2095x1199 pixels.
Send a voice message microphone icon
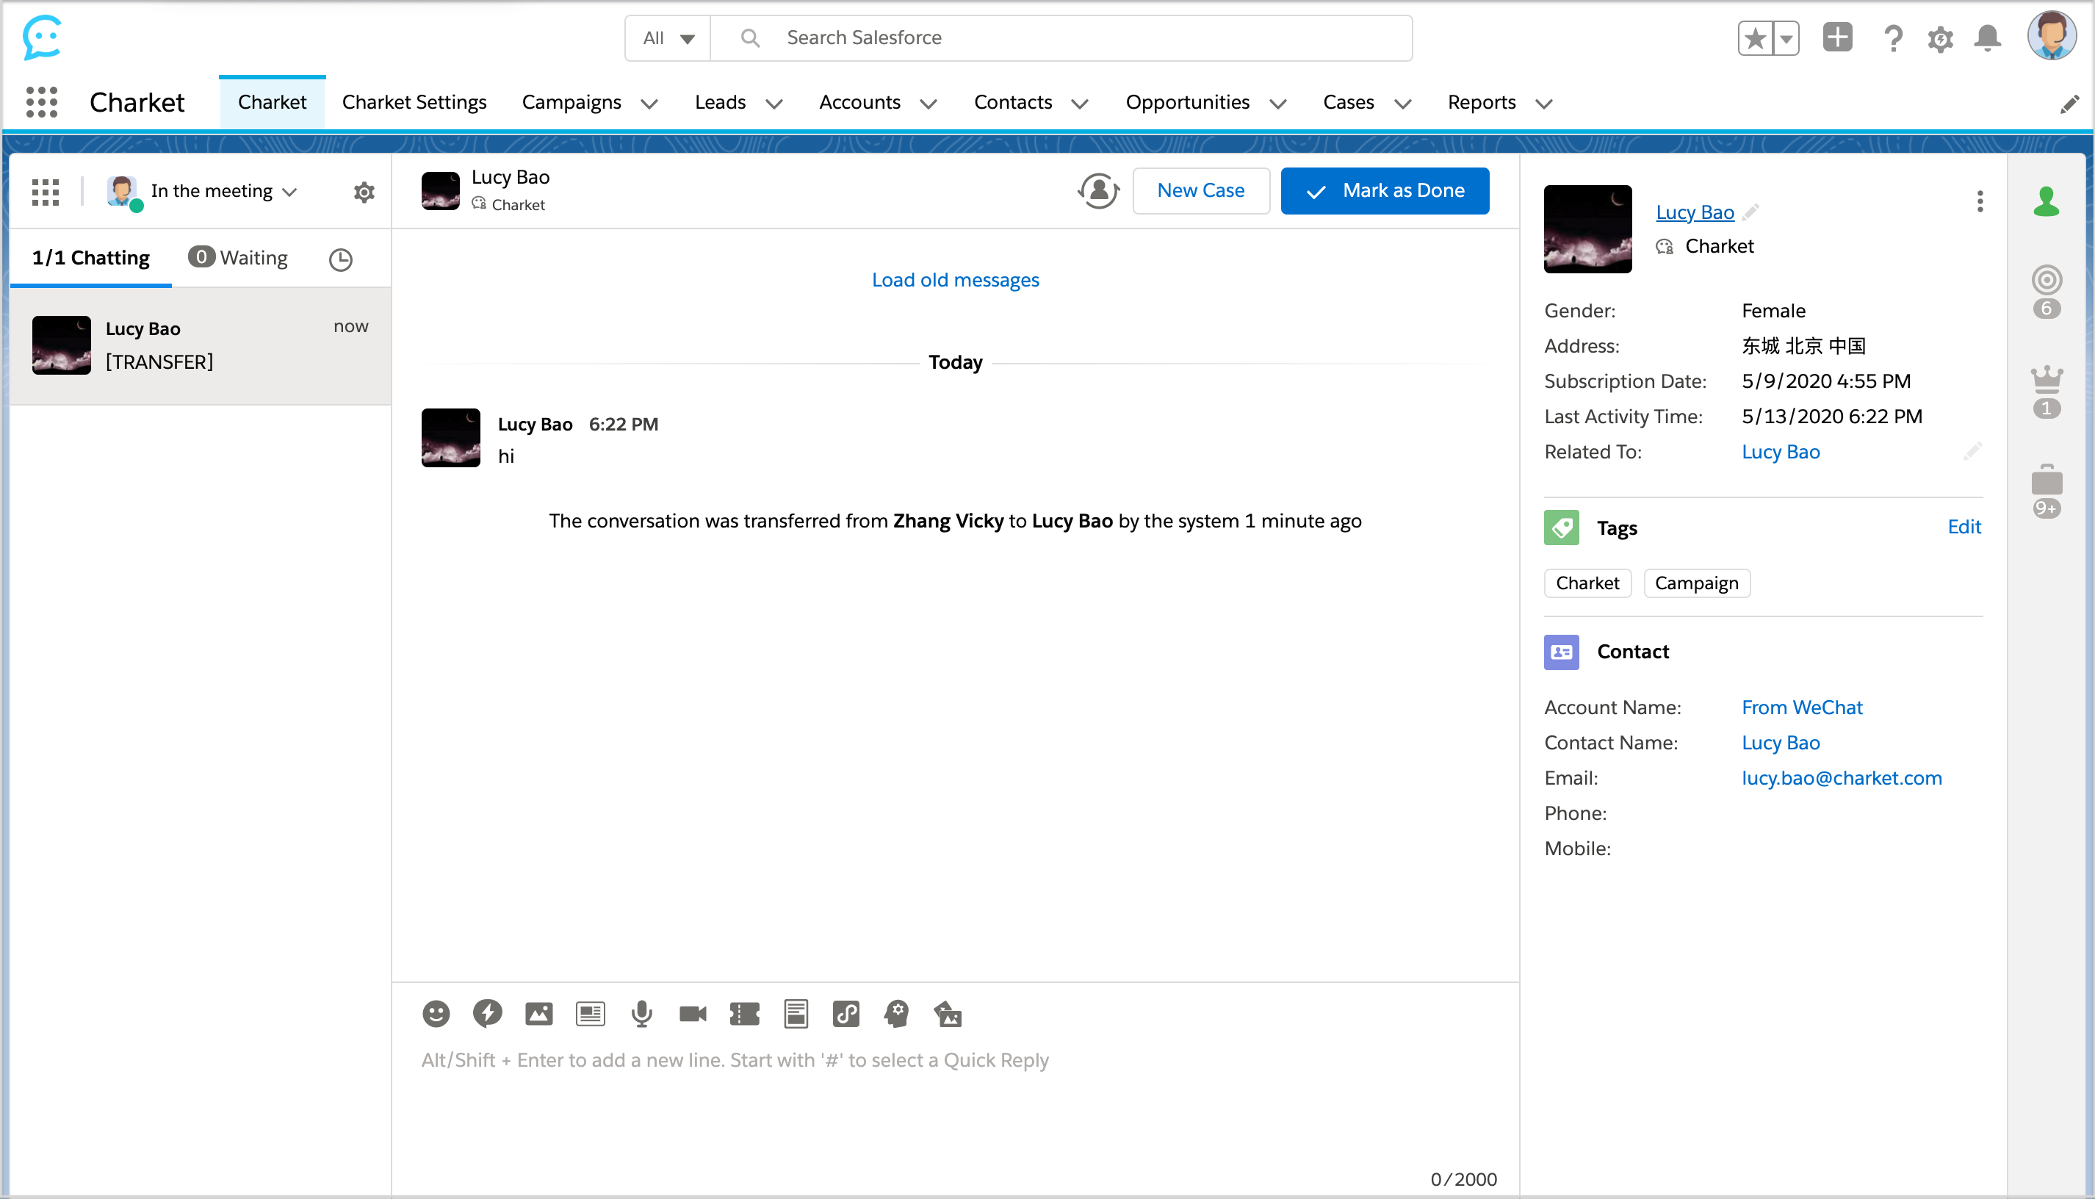641,1014
